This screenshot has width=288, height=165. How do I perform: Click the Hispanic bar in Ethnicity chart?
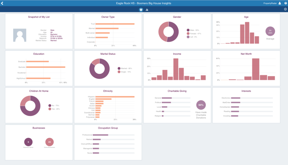point(115,97)
